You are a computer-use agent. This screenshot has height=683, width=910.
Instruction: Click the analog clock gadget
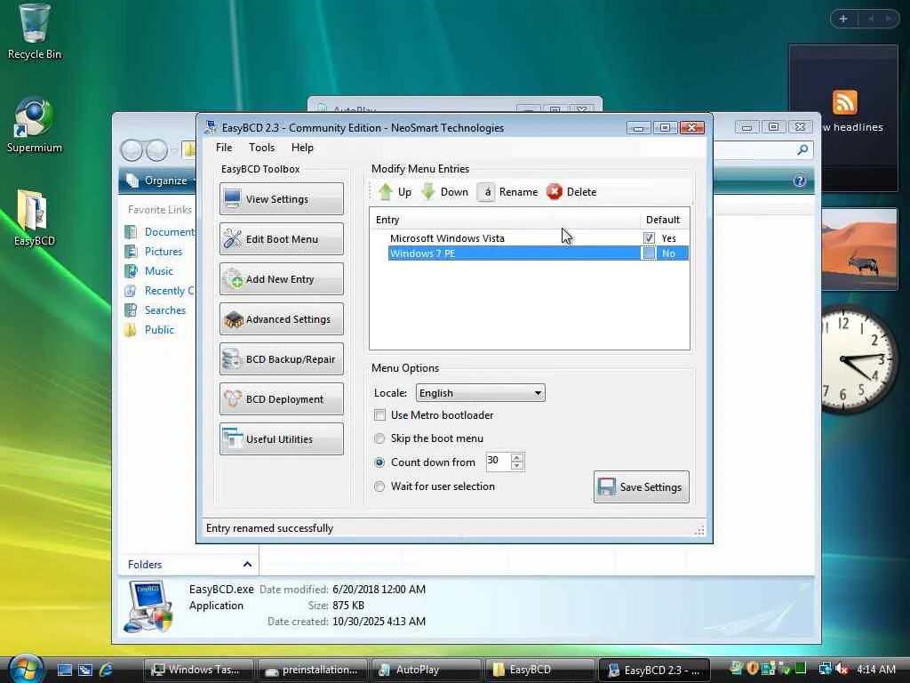tap(859, 360)
